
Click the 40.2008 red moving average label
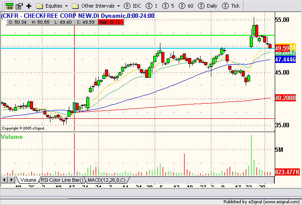tap(285, 98)
